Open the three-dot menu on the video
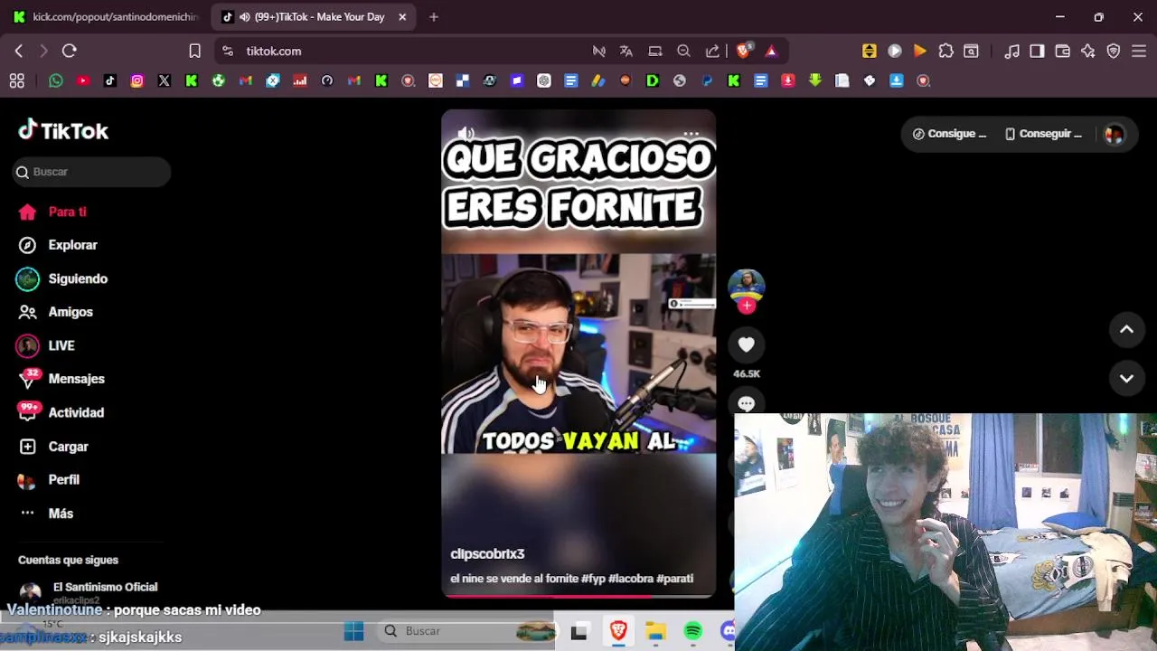Image resolution: width=1157 pixels, height=651 pixels. tap(691, 134)
